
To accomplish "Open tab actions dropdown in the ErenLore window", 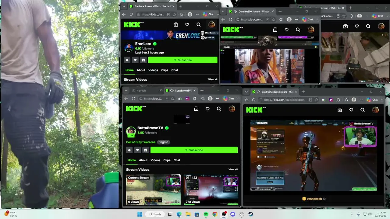I will pos(124,6).
